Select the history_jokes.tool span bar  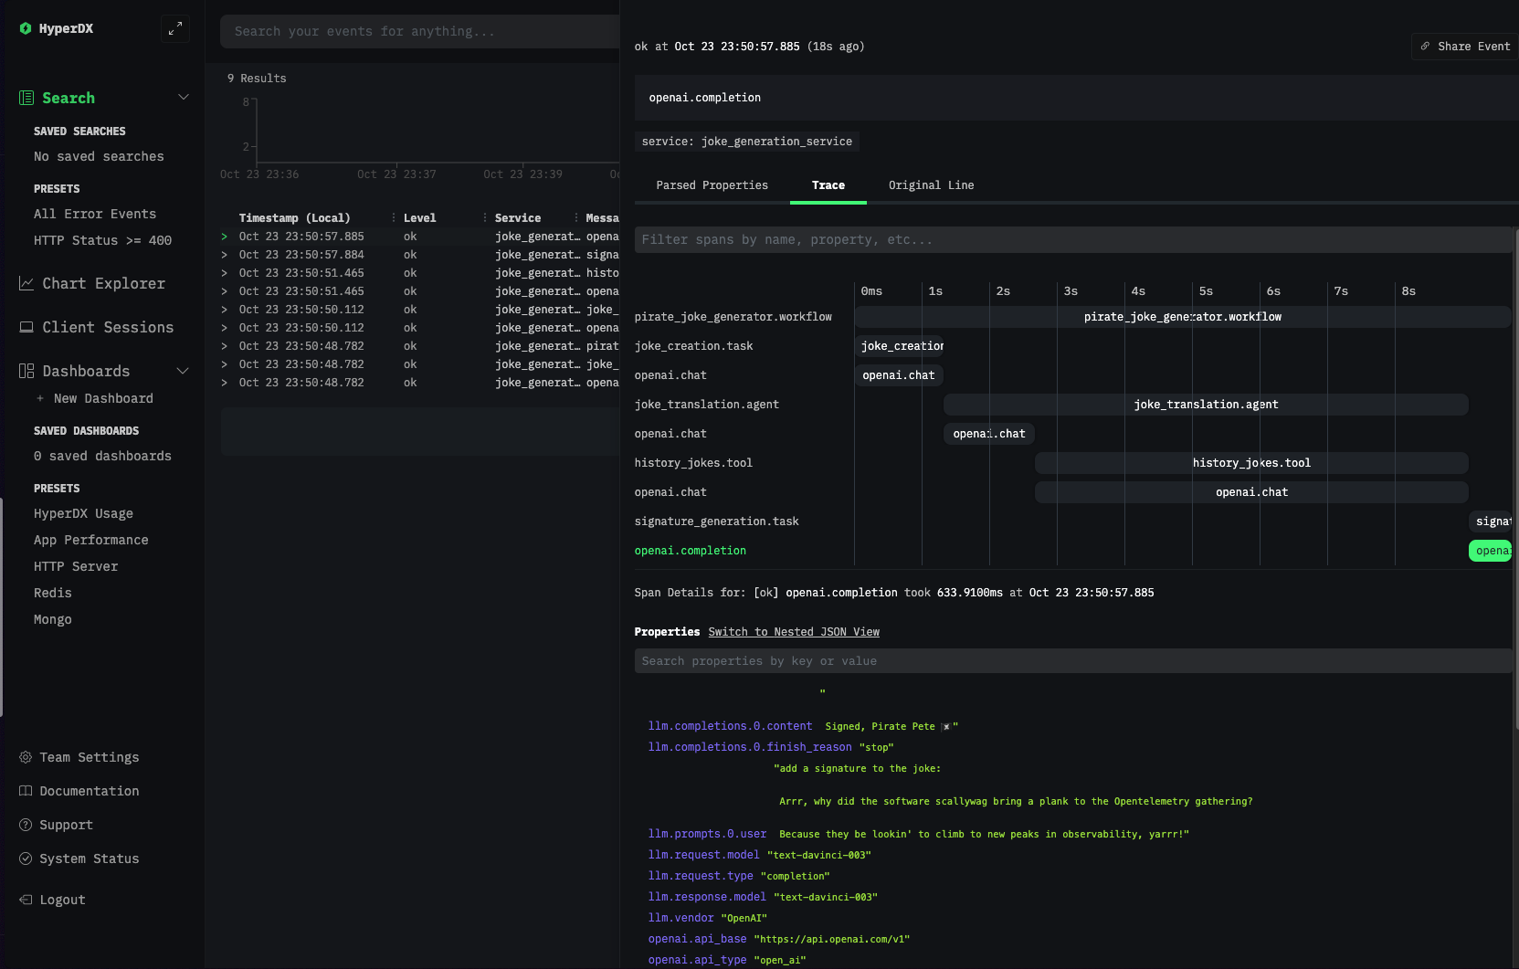(x=1251, y=463)
